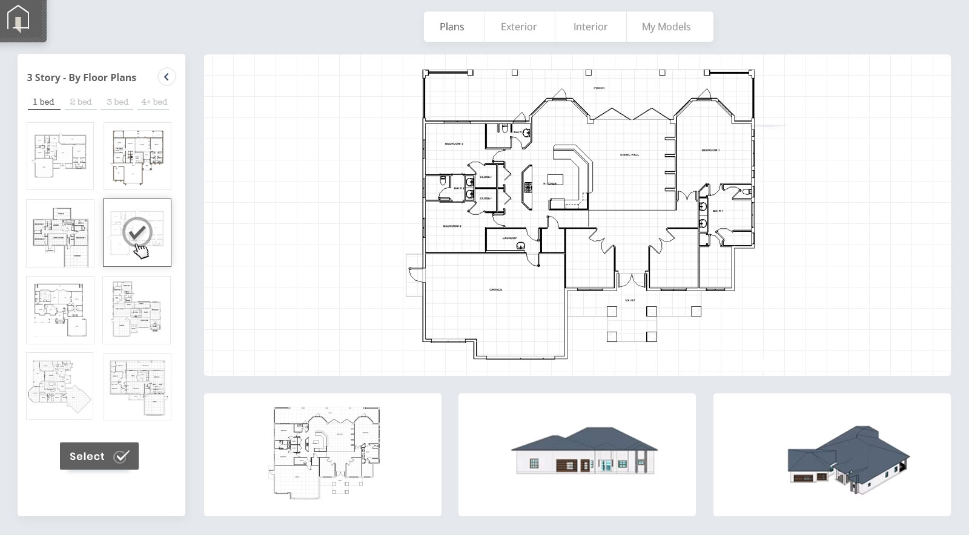Open the 2D floor plan preview card
Screen dimensions: 969x535
click(x=323, y=455)
